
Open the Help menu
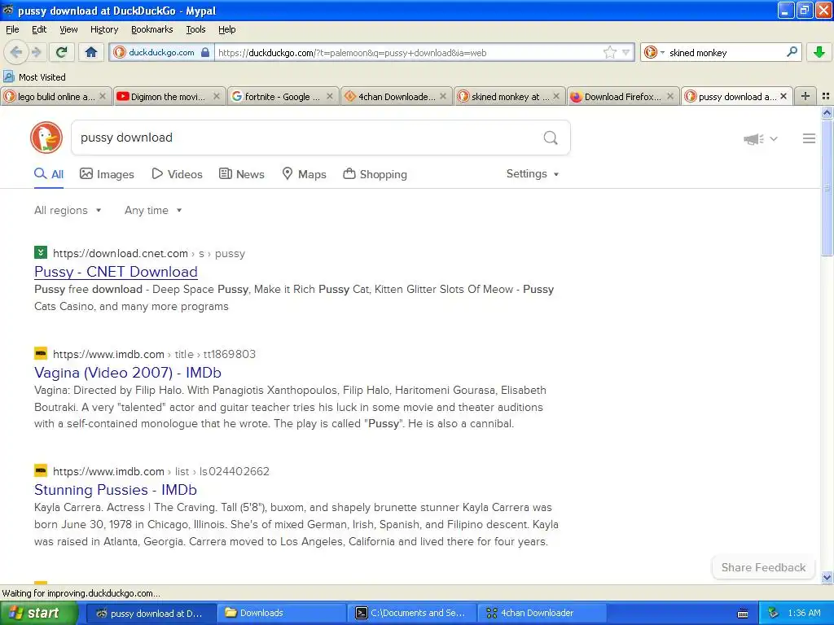pyautogui.click(x=226, y=29)
